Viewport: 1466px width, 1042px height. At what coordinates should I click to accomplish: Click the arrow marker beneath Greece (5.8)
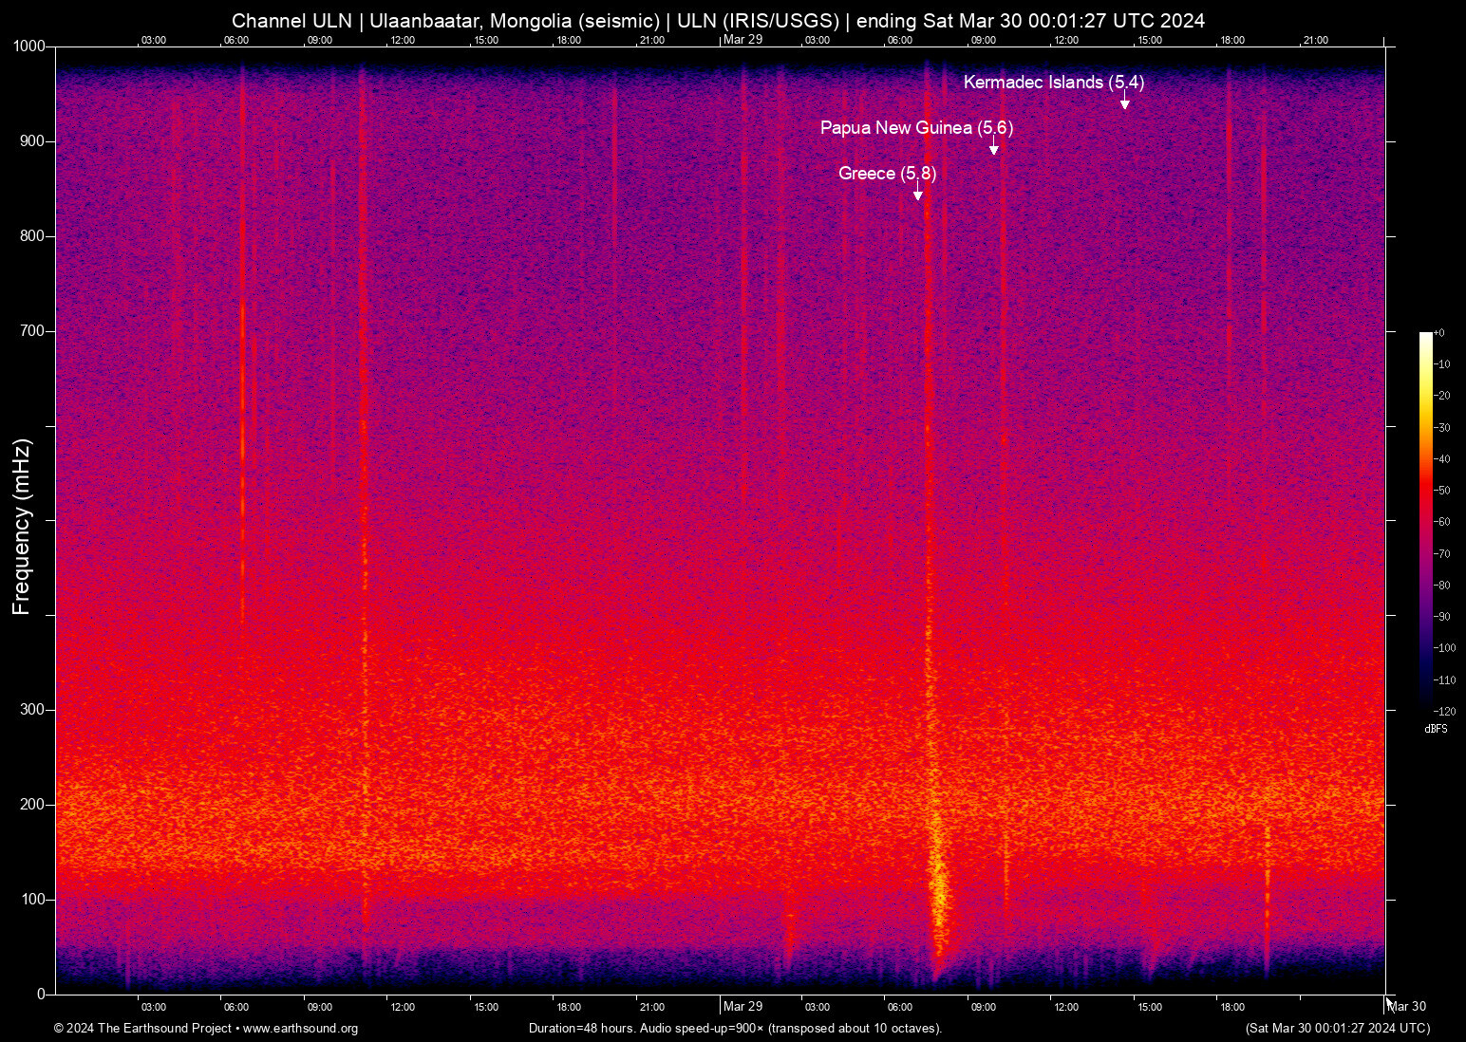(x=918, y=194)
